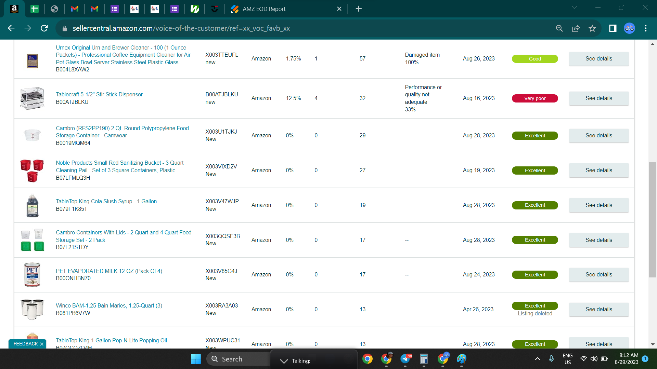Go forward one page
The image size is (657, 369).
28,28
